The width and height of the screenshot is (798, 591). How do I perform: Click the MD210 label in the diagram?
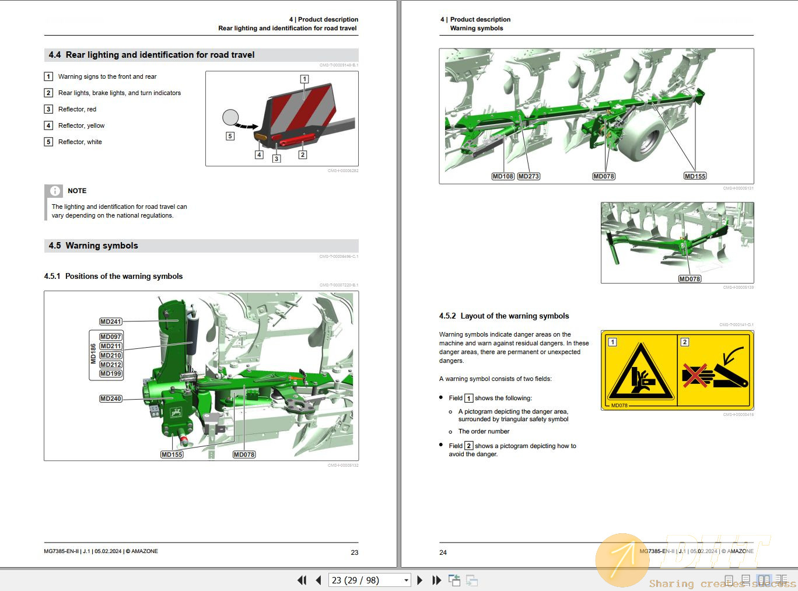click(x=111, y=355)
